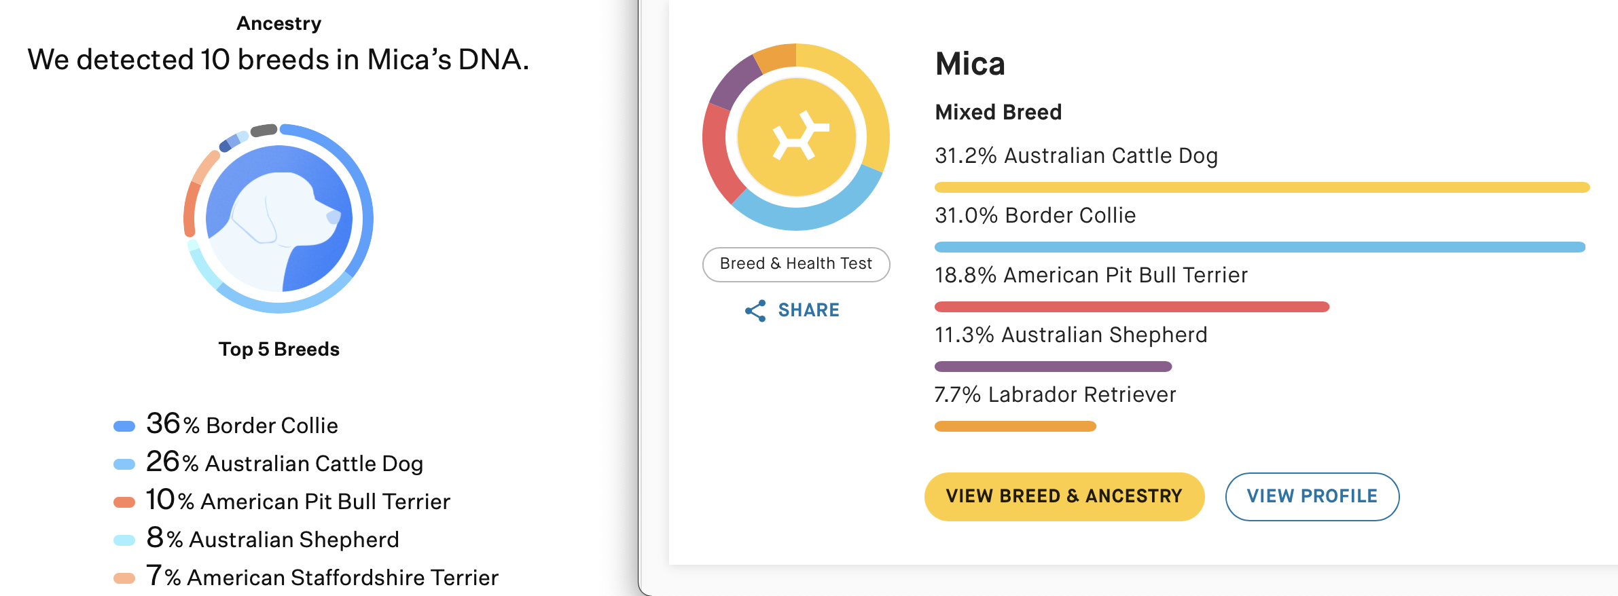The image size is (1618, 596).
Task: Click the 36% Border Collie breed entry
Action: coord(242,425)
